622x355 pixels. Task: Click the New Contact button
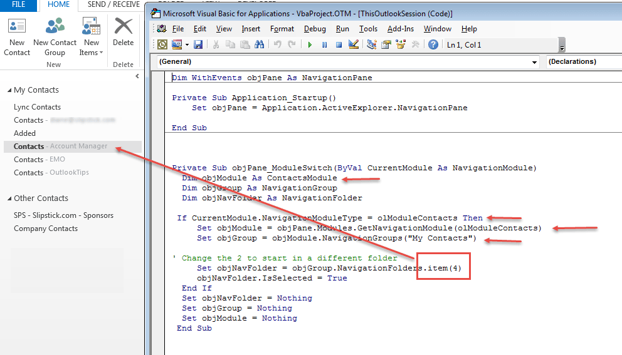click(x=17, y=37)
